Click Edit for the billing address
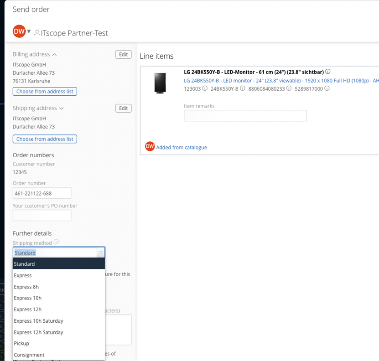The width and height of the screenshot is (379, 361). pyautogui.click(x=123, y=54)
